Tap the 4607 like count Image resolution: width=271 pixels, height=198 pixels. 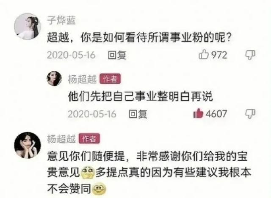[216, 114]
